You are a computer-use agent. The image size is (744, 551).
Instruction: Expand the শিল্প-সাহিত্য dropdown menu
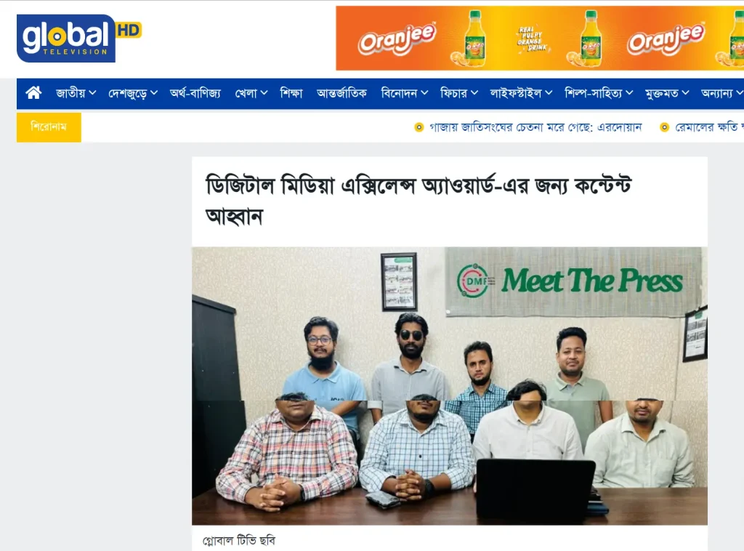pos(599,93)
